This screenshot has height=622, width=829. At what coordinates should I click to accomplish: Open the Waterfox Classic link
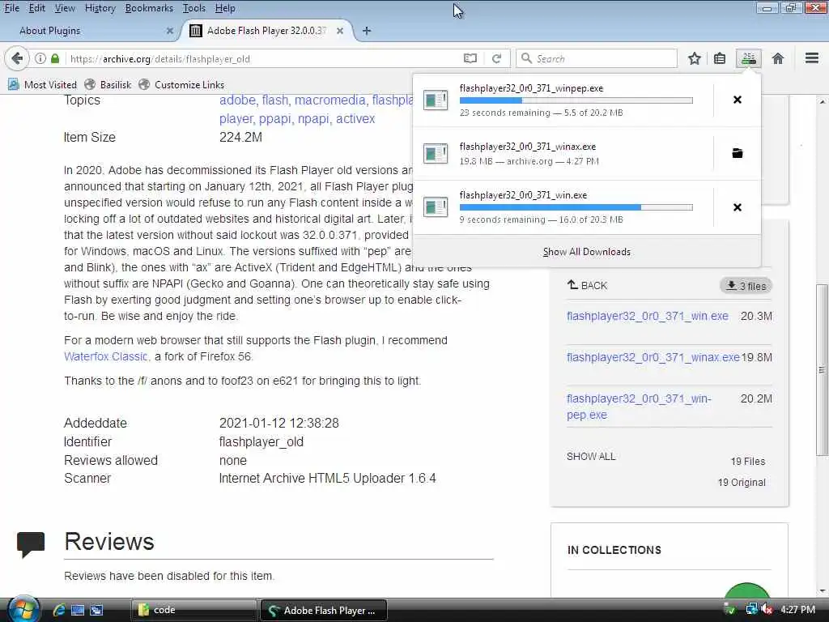click(106, 356)
